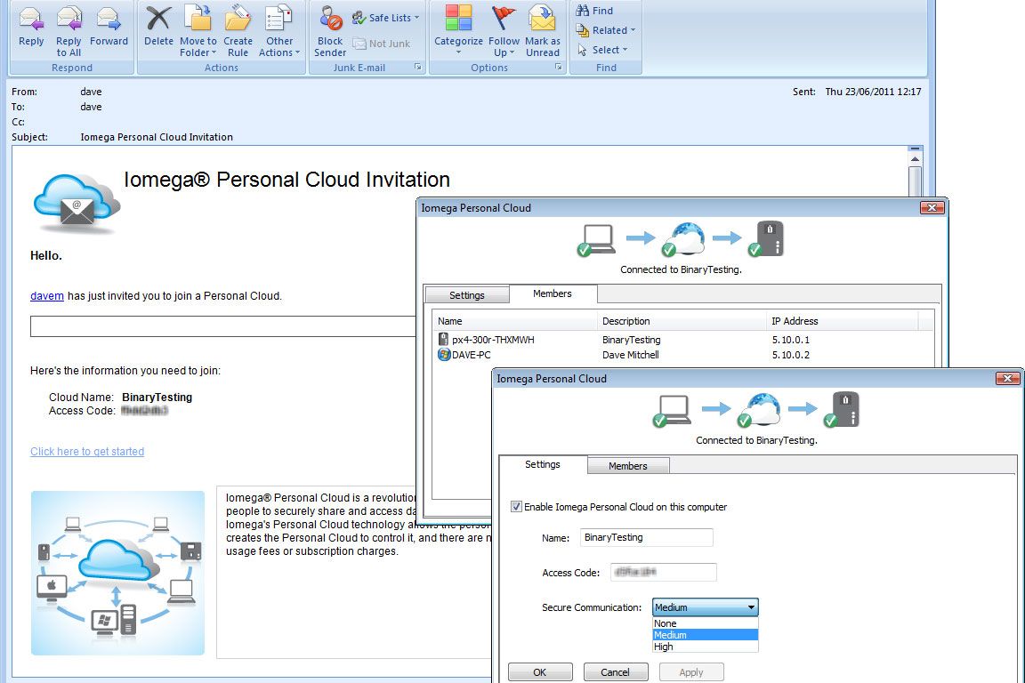Click storage device icon in front Iomega window
The width and height of the screenshot is (1025, 683).
point(842,411)
